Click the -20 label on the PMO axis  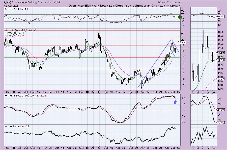[x=183, y=122]
